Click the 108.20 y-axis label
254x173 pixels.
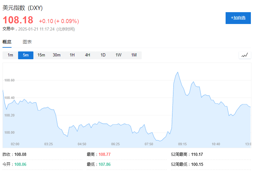[x=9, y=115]
